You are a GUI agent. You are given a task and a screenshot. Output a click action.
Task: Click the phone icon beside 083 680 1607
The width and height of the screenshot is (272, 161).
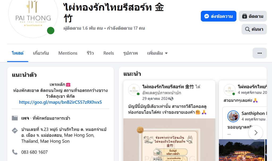15,152
